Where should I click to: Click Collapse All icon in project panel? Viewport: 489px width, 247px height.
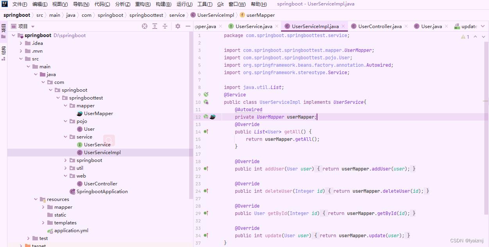165,26
